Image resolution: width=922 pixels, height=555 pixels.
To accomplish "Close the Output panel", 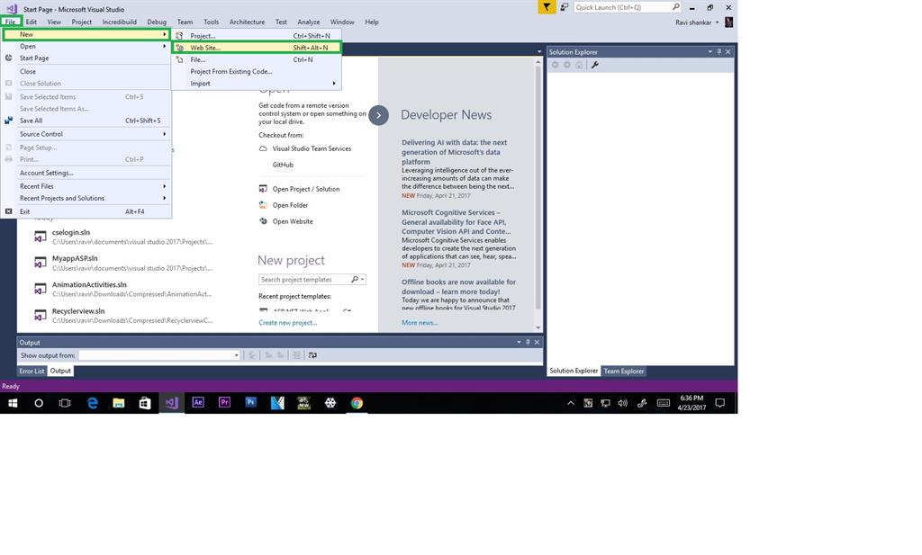I will point(537,343).
